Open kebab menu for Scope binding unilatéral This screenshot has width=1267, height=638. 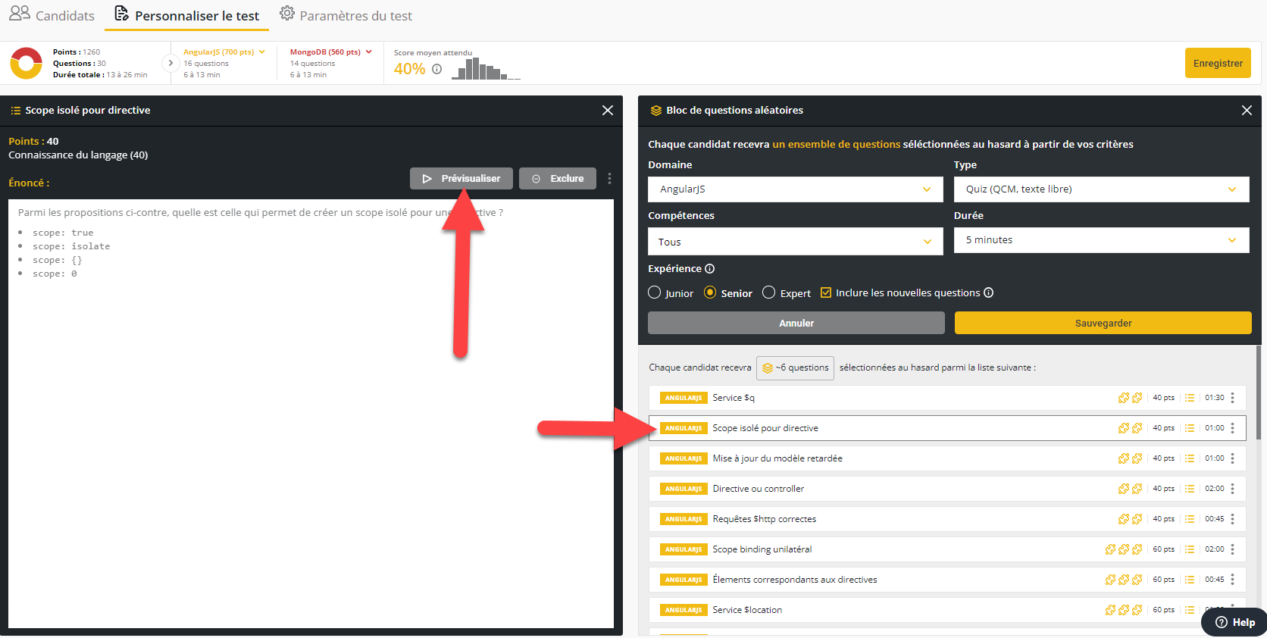click(1233, 549)
